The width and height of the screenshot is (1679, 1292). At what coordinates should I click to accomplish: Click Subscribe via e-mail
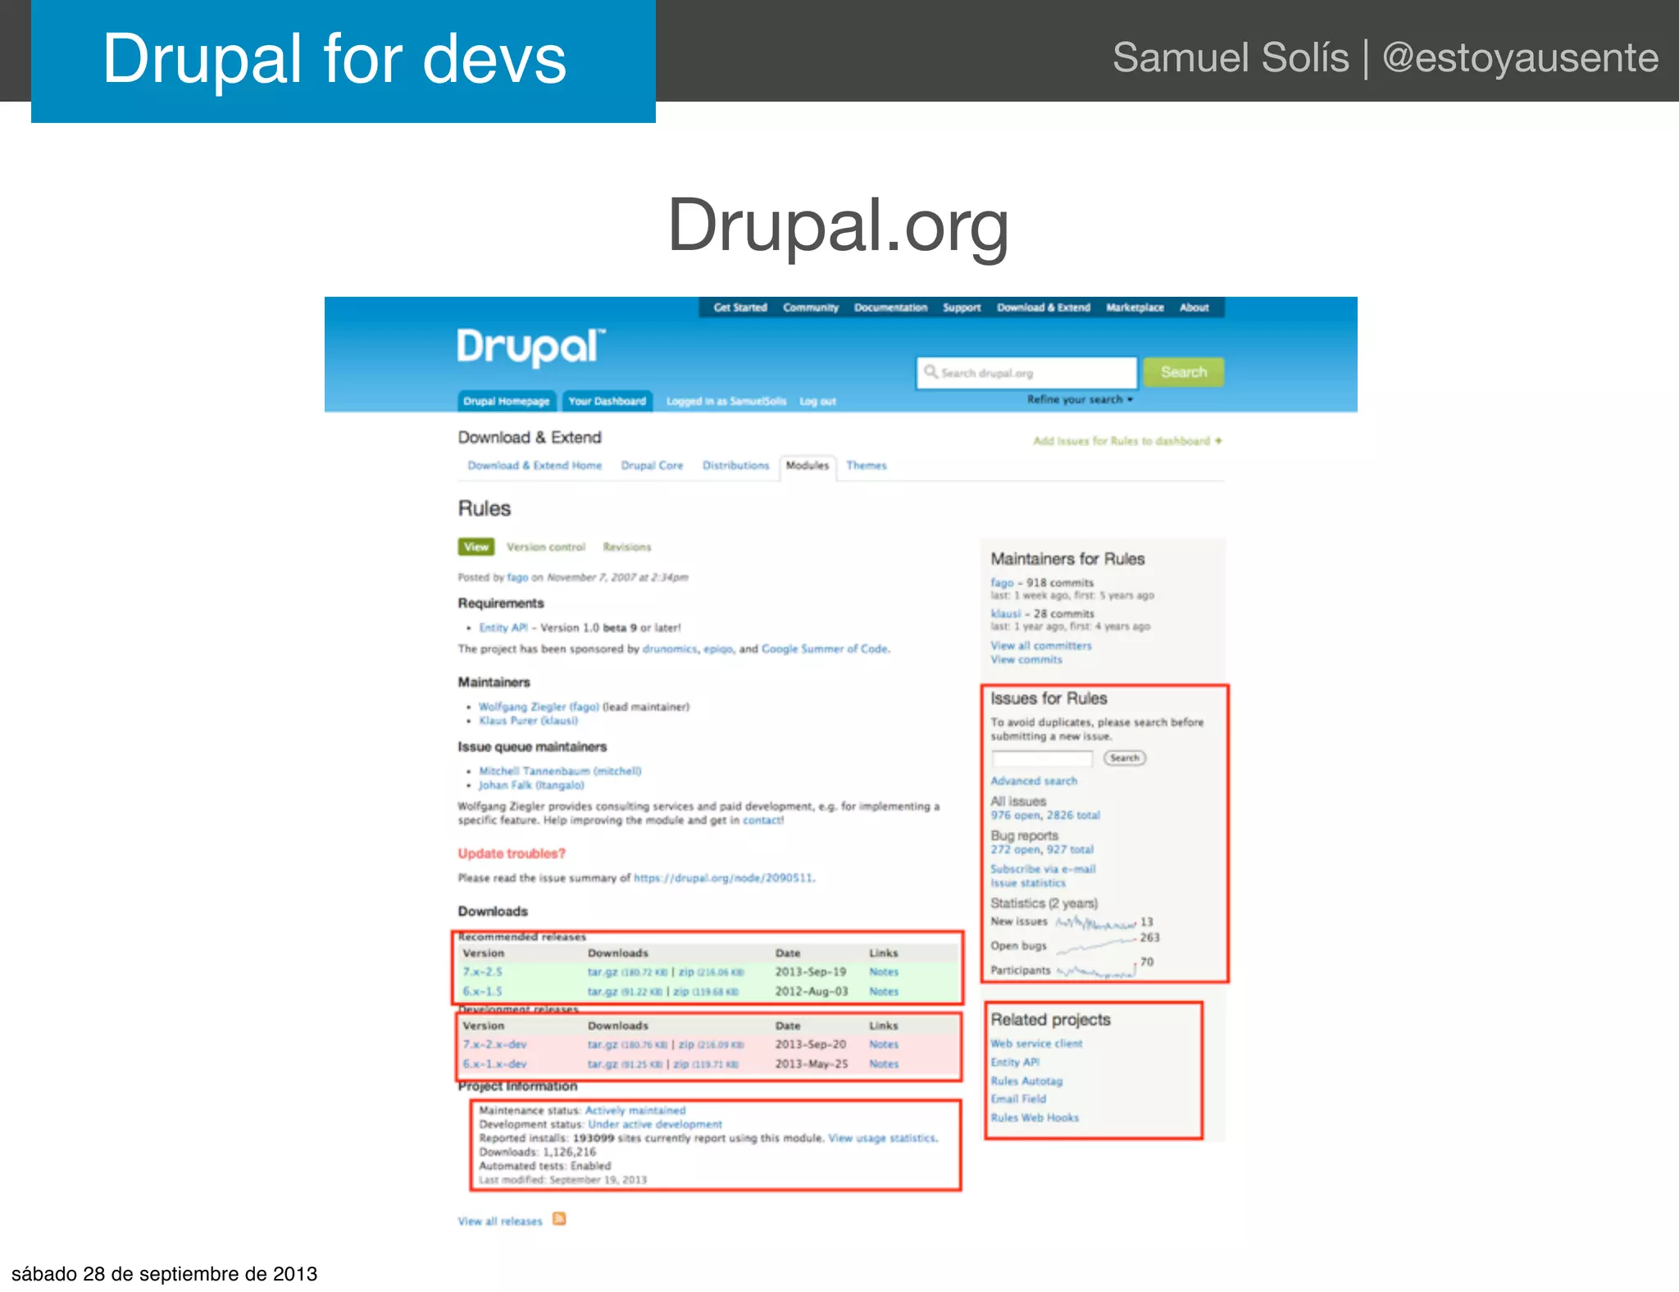(x=1043, y=869)
